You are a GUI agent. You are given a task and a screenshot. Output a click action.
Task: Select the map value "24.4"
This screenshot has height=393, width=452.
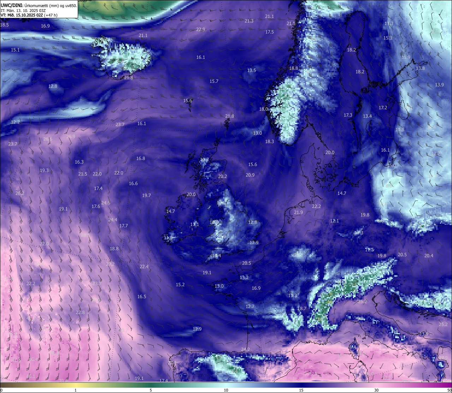coord(113,220)
